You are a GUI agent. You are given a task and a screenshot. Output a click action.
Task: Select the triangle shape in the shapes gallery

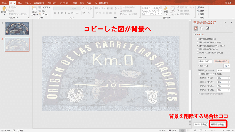click(146, 11)
